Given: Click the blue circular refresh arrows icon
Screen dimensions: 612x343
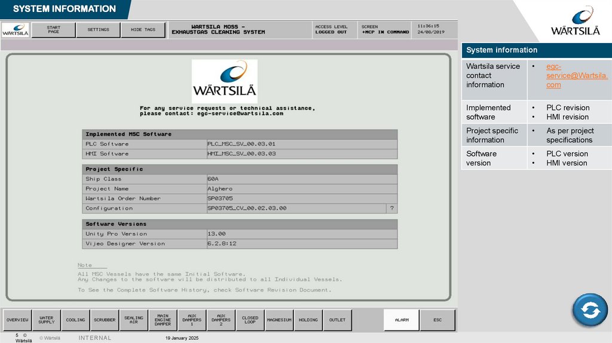Looking at the screenshot, I should (590, 310).
